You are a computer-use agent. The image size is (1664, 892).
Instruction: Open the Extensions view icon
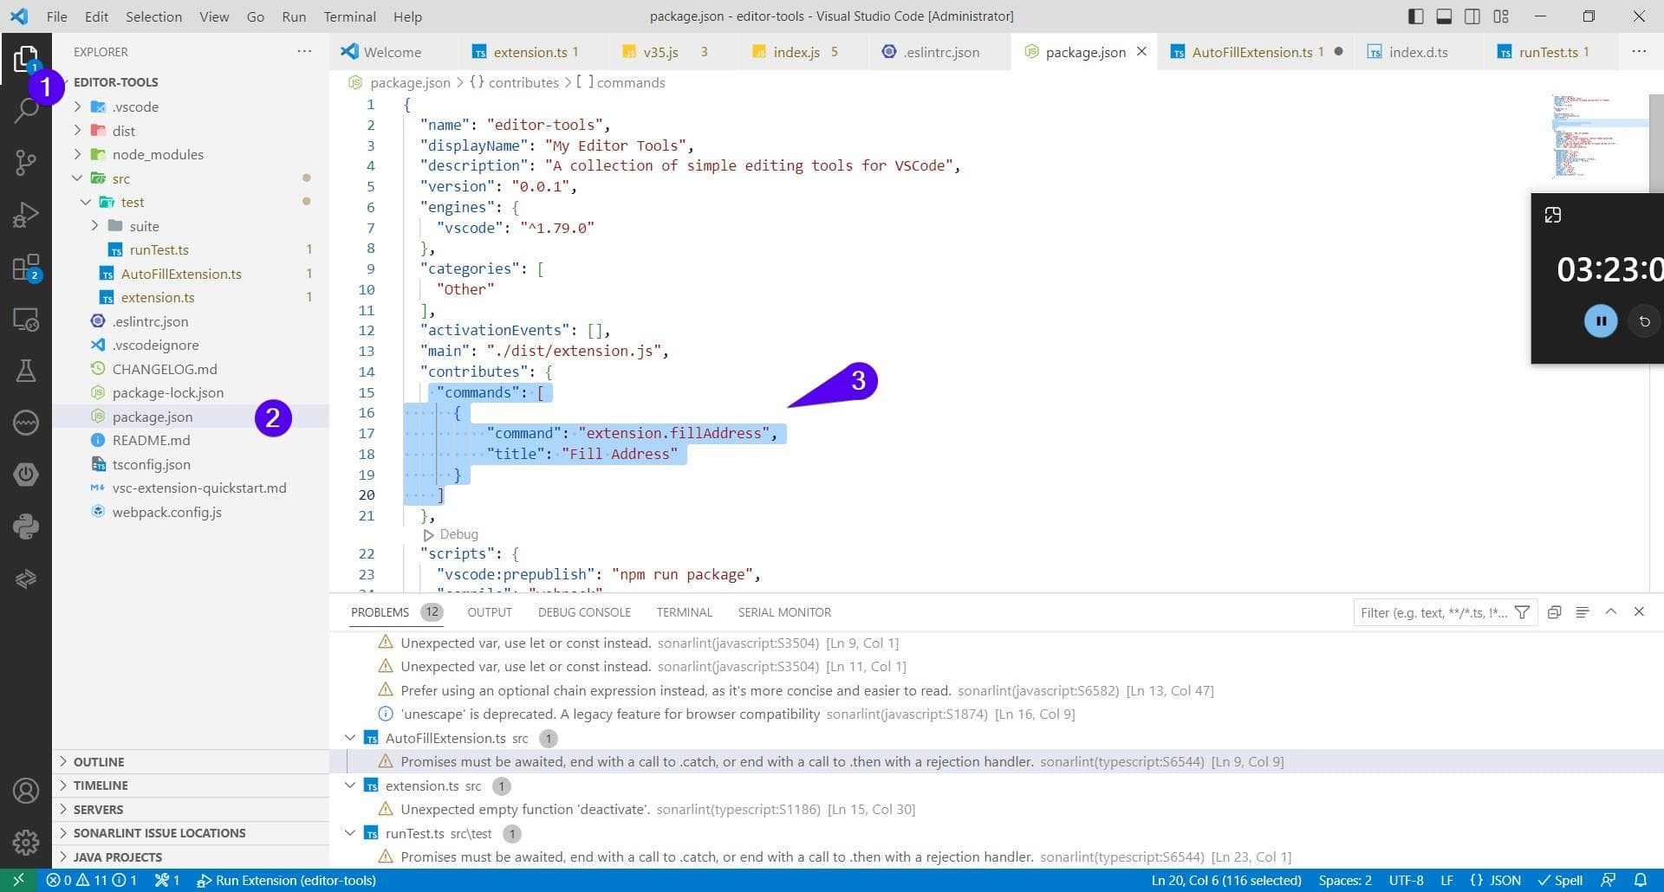point(26,268)
